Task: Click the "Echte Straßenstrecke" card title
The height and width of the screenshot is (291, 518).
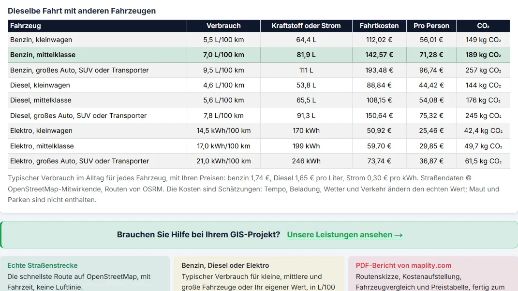Action: click(42, 265)
